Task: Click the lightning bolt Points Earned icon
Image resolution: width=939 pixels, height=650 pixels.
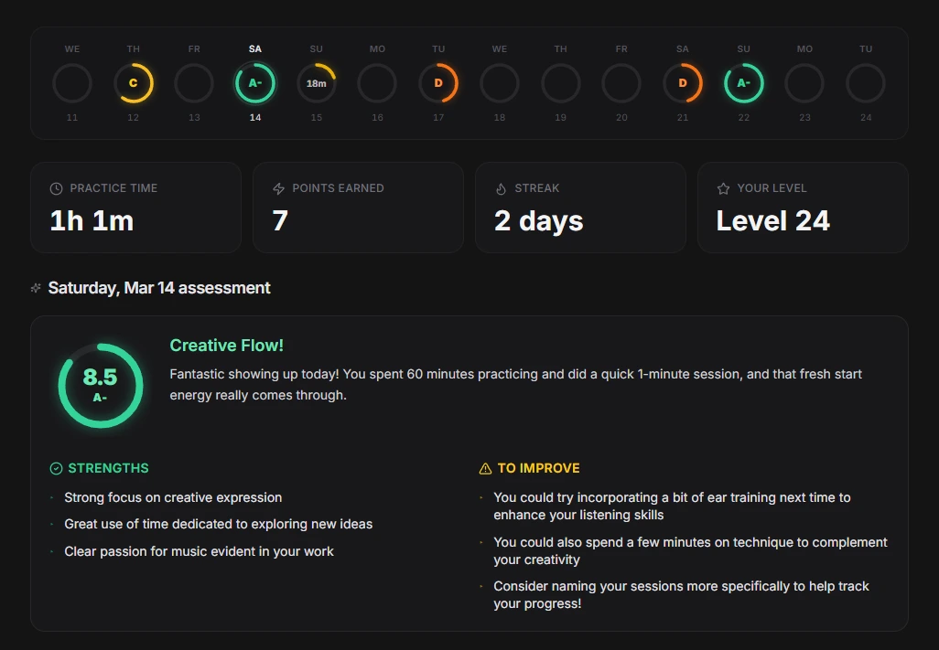Action: pyautogui.click(x=278, y=188)
